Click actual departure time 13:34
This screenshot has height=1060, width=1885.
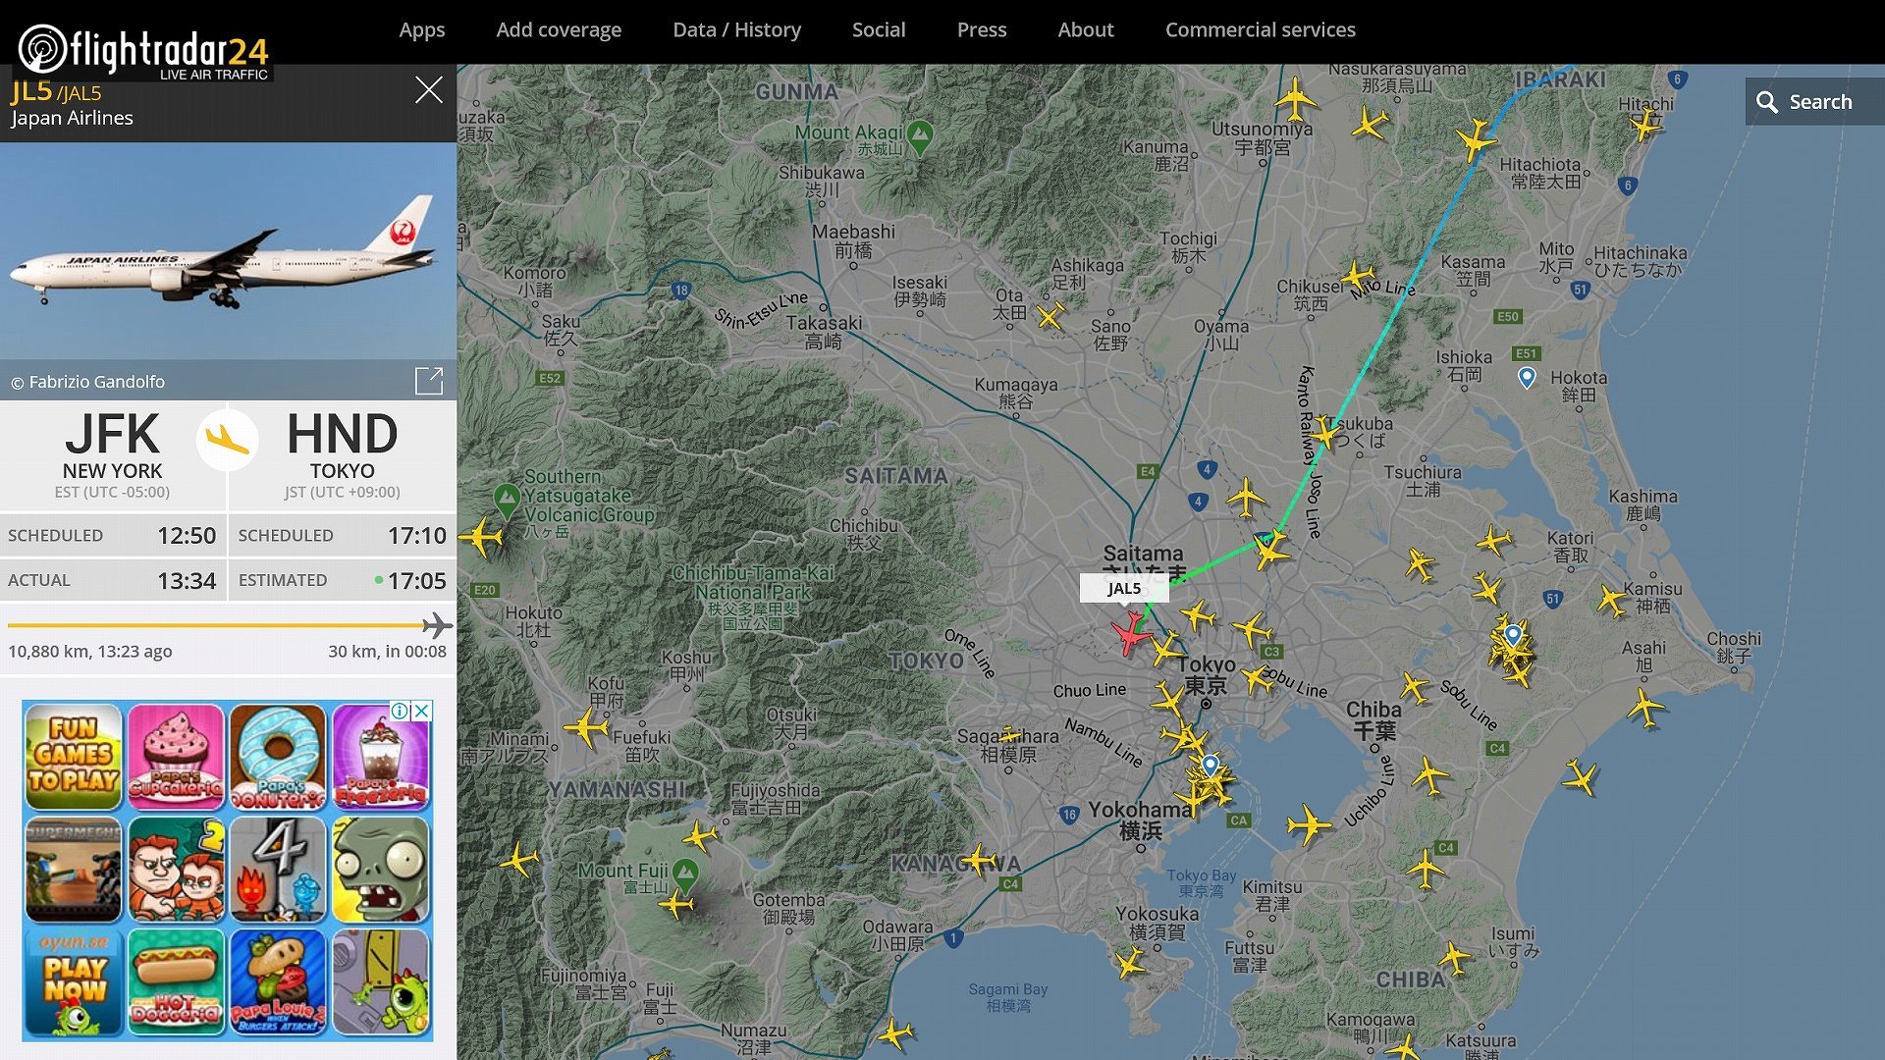(x=187, y=581)
